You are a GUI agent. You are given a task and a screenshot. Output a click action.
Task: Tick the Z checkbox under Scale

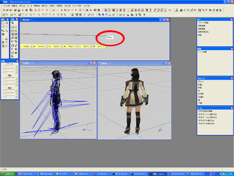click(4, 72)
